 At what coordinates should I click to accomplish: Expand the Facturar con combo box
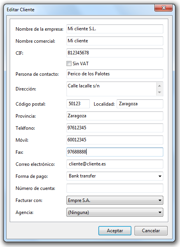tap(115, 200)
